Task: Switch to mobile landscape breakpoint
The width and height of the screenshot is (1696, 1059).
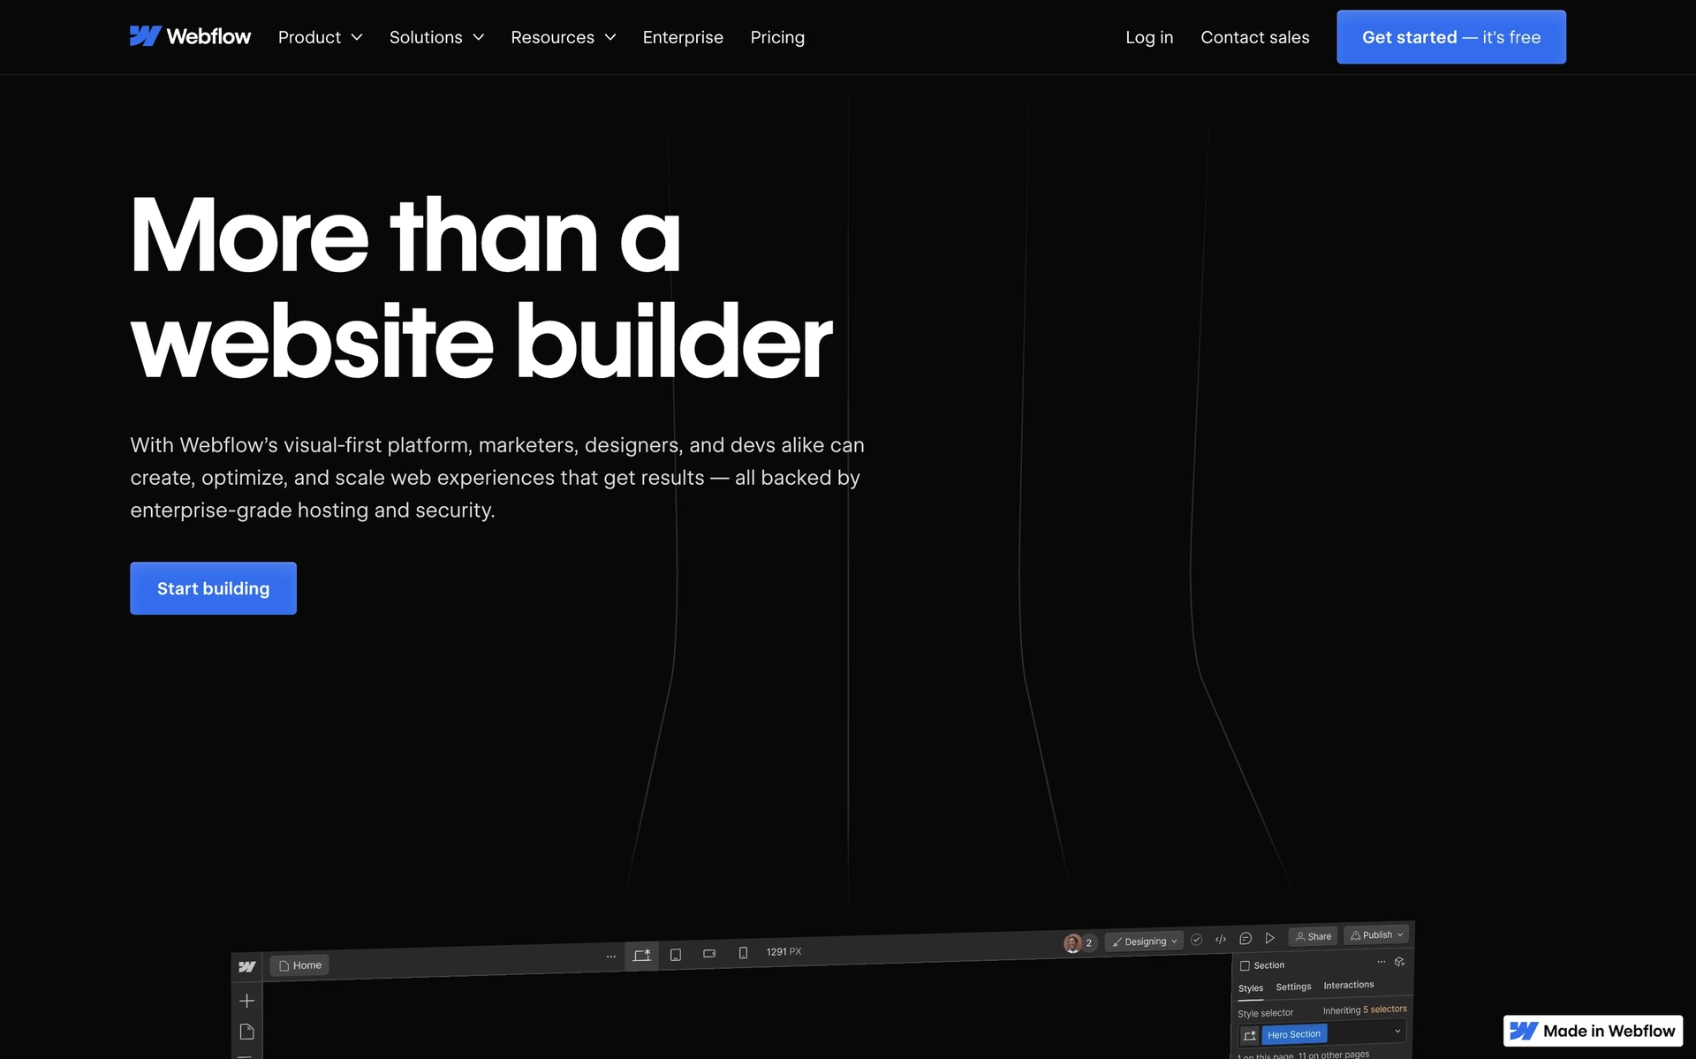Action: pos(709,954)
